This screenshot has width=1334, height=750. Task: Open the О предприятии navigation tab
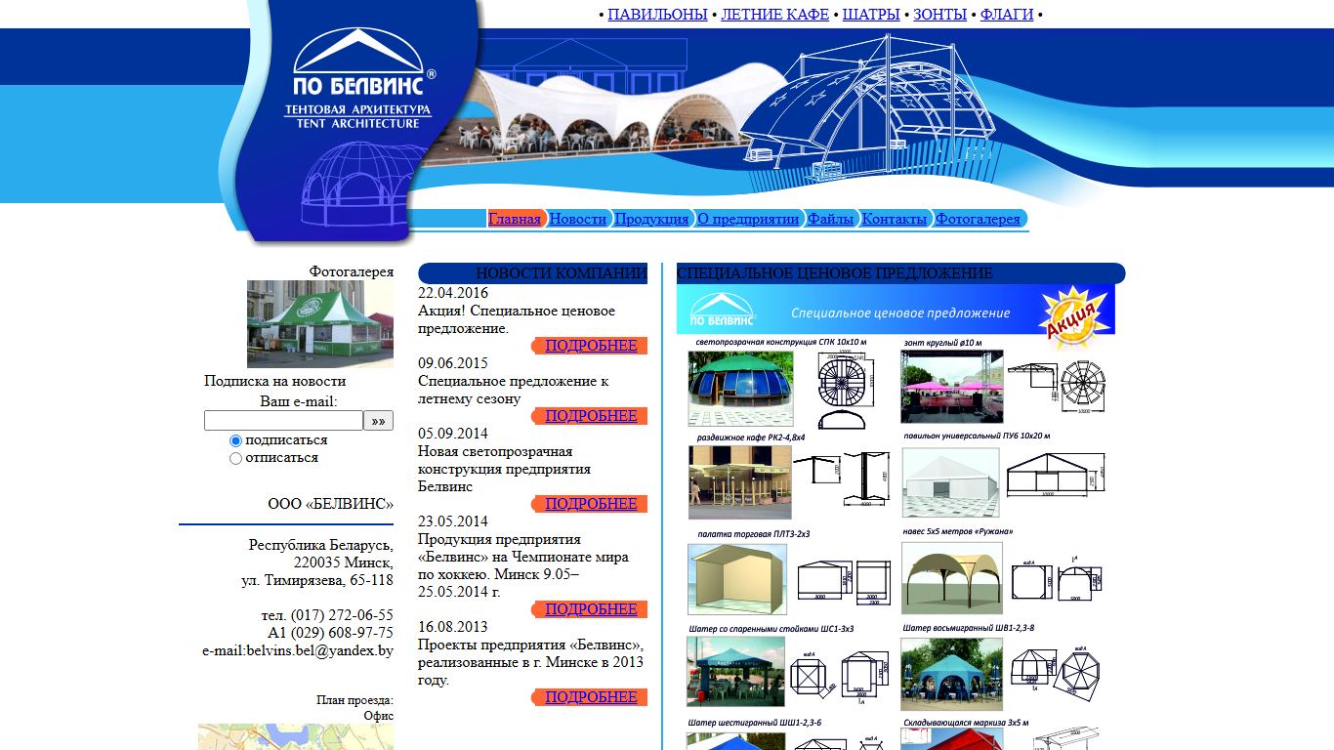[748, 219]
